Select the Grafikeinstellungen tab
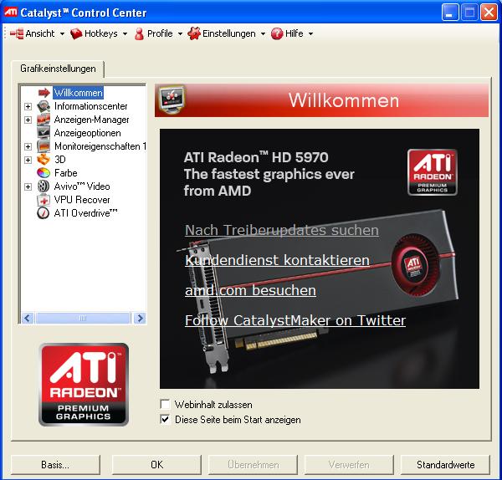 coord(58,69)
